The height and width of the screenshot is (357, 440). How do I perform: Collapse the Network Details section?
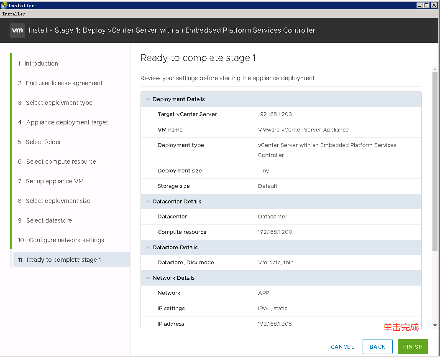(148, 278)
